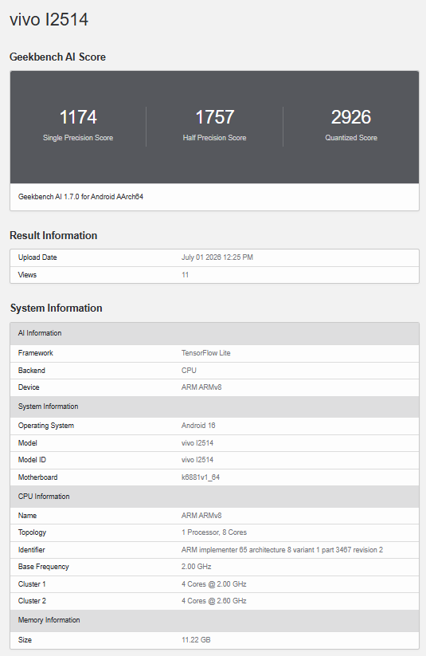Select the Single Precision Score label
The height and width of the screenshot is (656, 426).
(x=78, y=138)
